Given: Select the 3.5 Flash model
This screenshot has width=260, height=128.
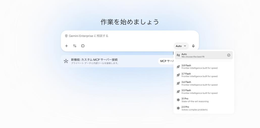Looking at the screenshot, I should [204, 92].
